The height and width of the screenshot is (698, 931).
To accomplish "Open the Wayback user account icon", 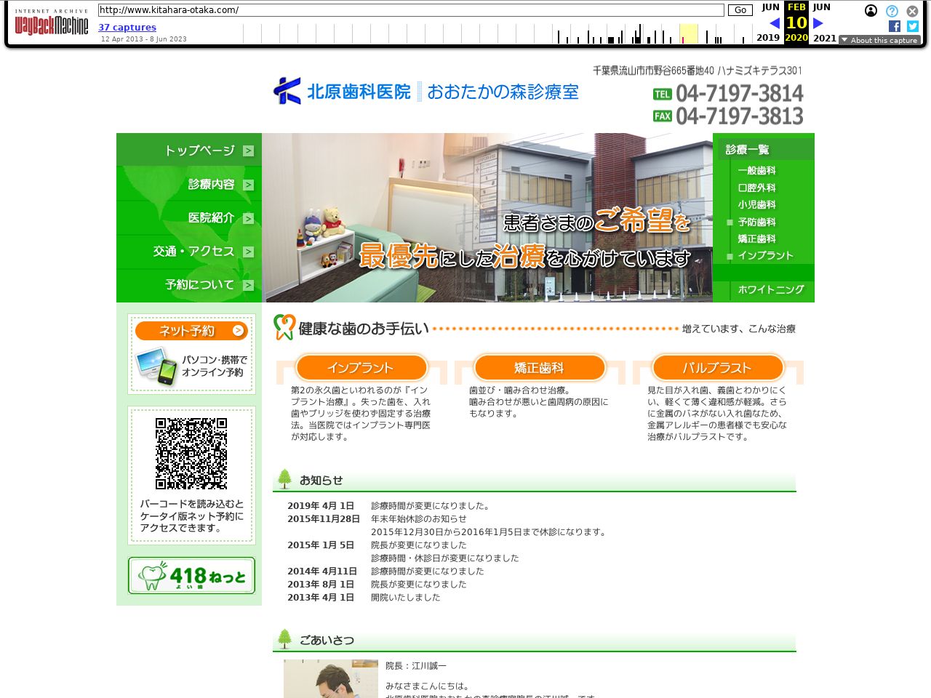I will tap(871, 11).
